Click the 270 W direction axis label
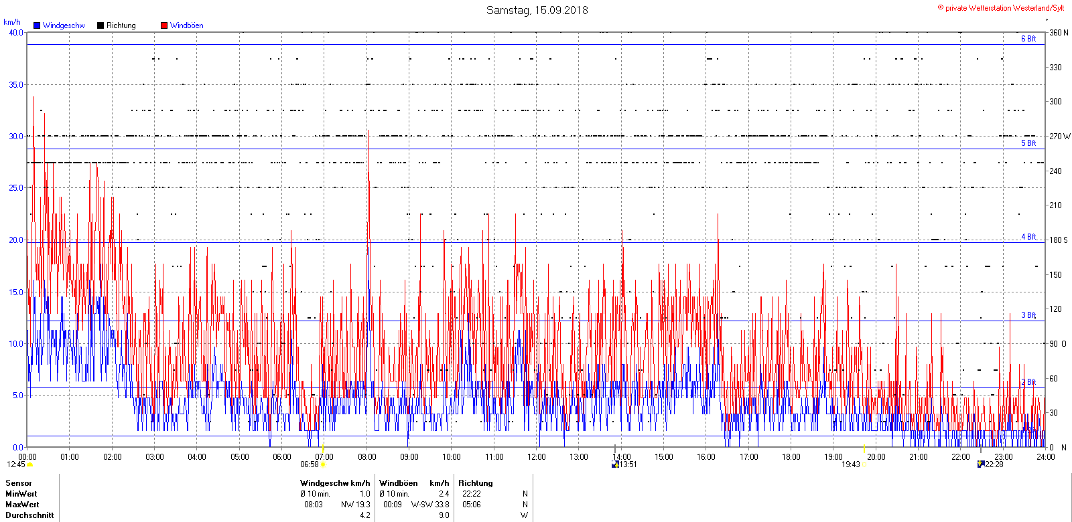The image size is (1072, 522). (1060, 136)
